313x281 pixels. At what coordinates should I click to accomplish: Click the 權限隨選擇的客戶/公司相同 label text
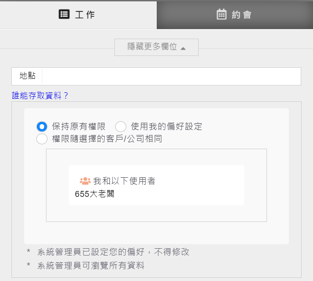[107, 139]
